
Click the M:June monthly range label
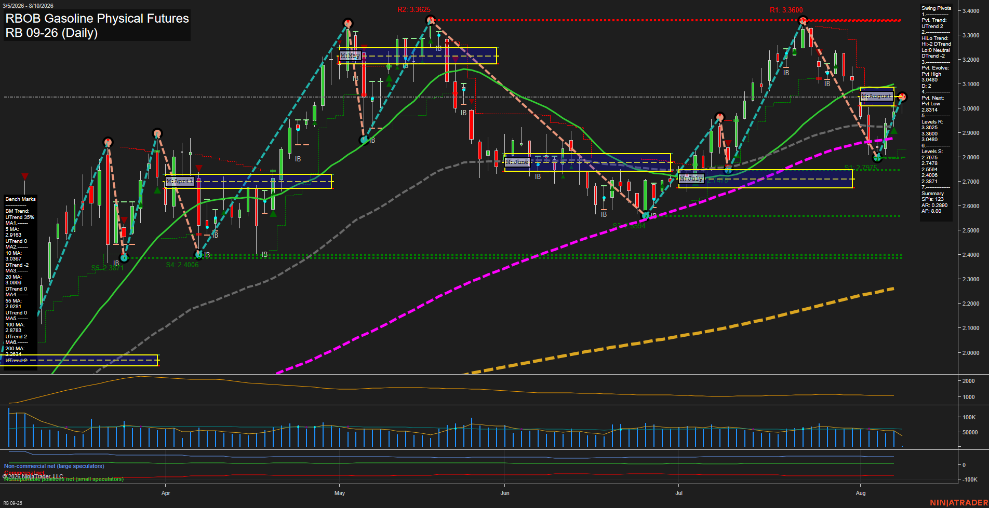pyautogui.click(x=517, y=162)
